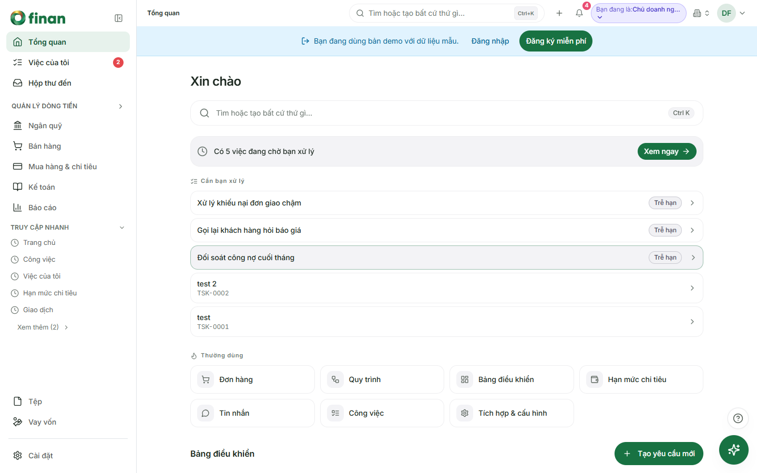The width and height of the screenshot is (757, 473).
Task: Open the notifications bell
Action: click(x=579, y=13)
